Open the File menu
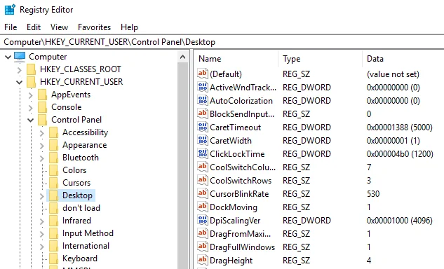 tap(11, 27)
